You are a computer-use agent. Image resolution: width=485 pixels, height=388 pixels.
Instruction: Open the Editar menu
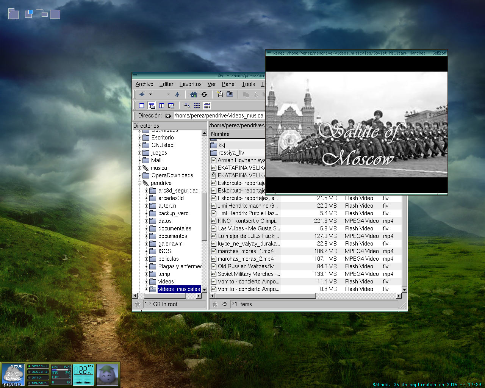166,84
